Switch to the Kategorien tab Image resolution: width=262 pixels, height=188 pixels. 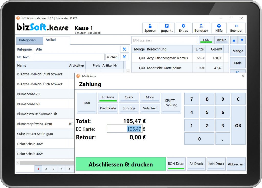(x=29, y=40)
